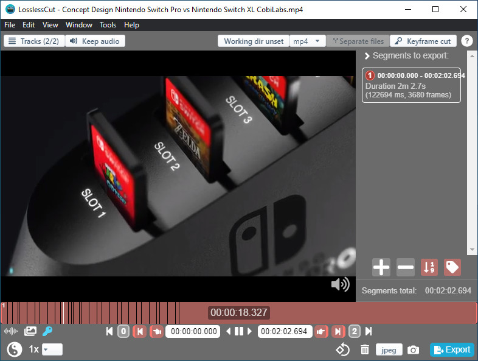Click the timeline at 00:00:18.327 label
This screenshot has height=361, width=478.
[x=238, y=312]
